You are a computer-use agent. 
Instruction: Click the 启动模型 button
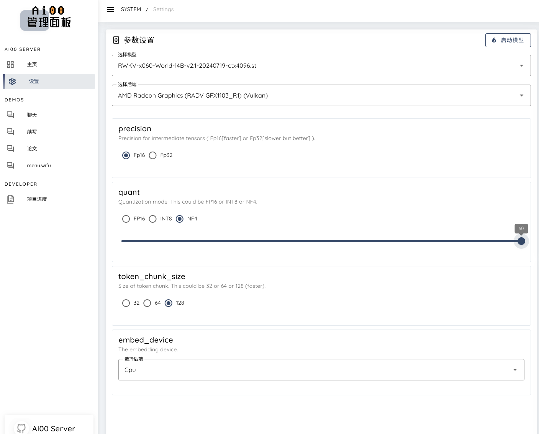508,40
